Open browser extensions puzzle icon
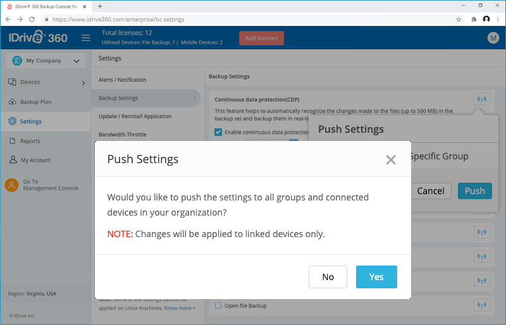The height and width of the screenshot is (325, 506). tap(474, 20)
